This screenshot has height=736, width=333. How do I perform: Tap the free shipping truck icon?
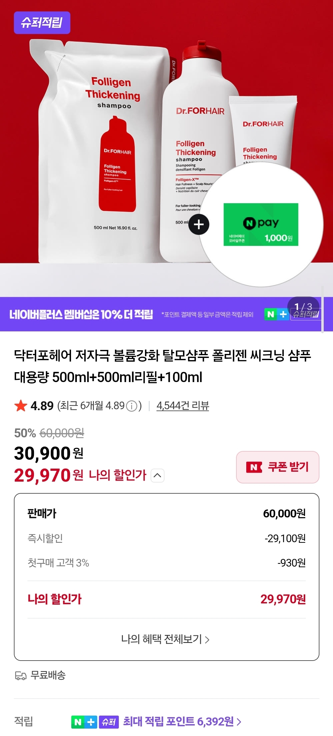[20, 676]
